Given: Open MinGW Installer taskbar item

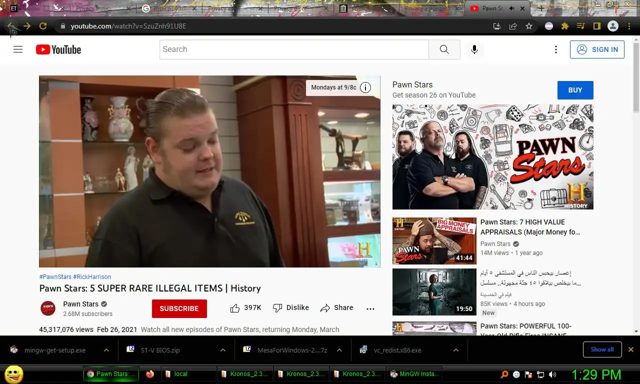Looking at the screenshot, I should [x=415, y=374].
